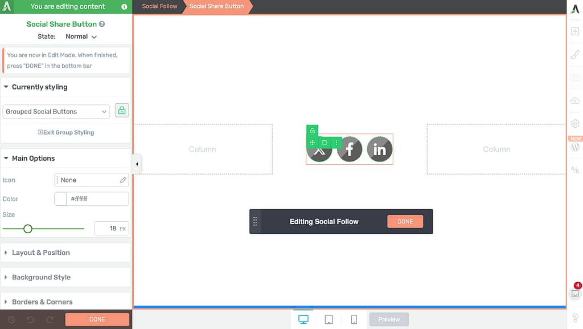583x329 pixels.
Task: Click the Size value field showing 18
Action: pos(112,229)
